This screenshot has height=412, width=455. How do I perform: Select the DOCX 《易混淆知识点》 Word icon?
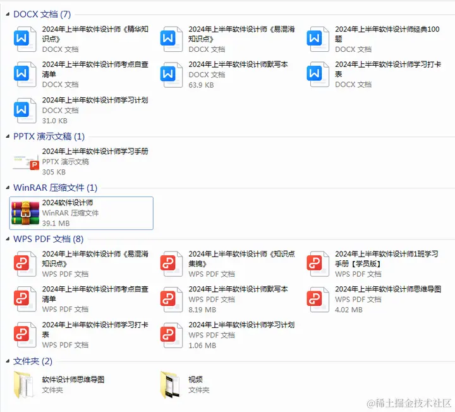171,39
